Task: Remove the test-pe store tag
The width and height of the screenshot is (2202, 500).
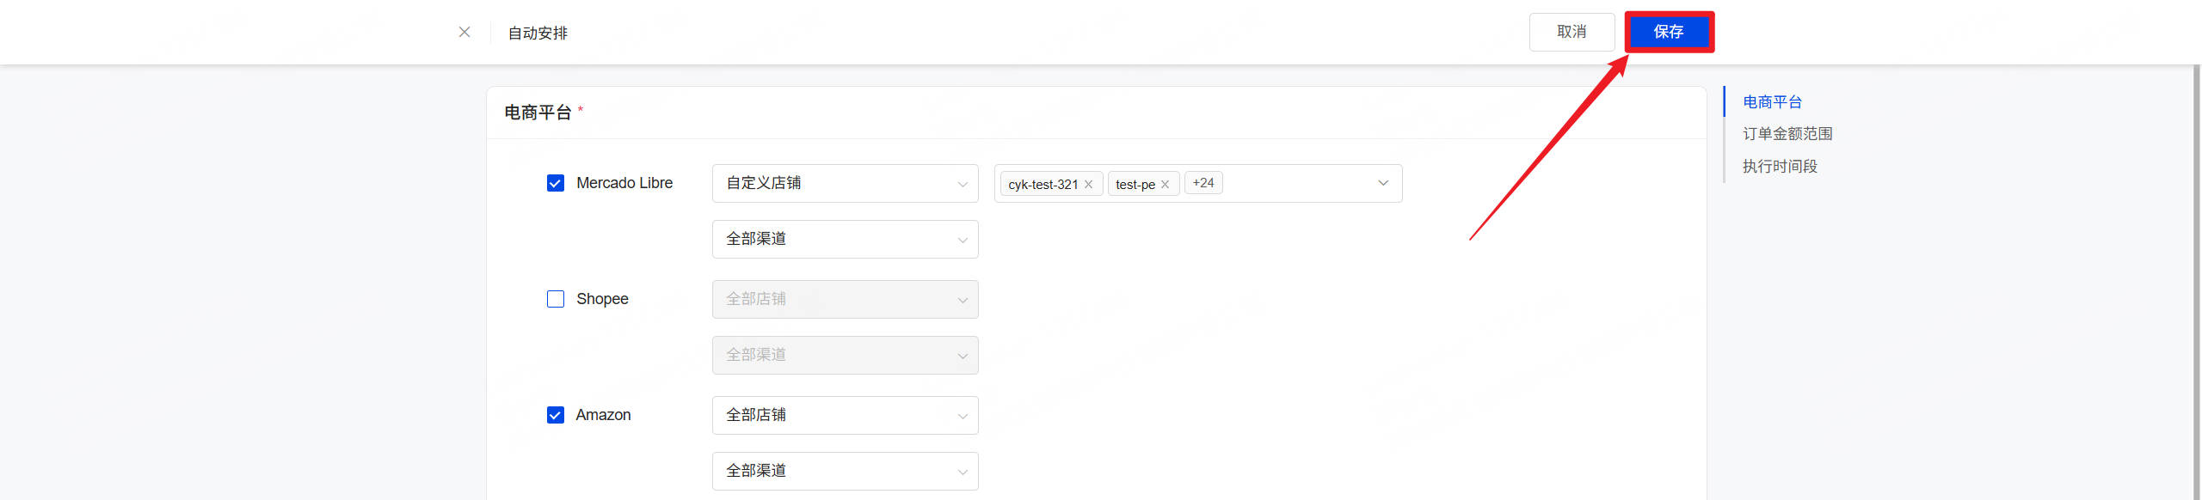Action: coord(1165,184)
